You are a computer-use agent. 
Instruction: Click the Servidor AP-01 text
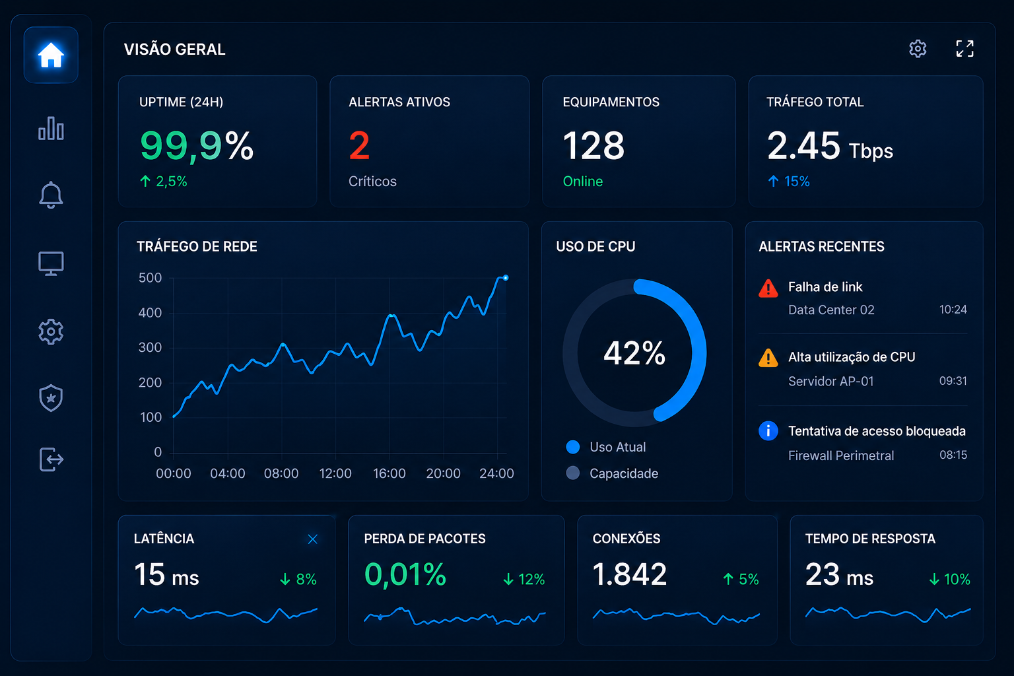831,382
